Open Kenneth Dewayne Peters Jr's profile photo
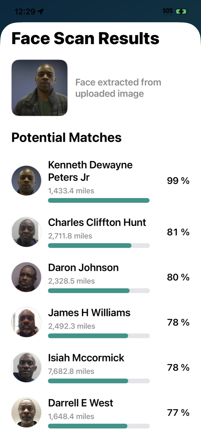Image resolution: width=201 pixels, height=437 pixels. (x=26, y=180)
